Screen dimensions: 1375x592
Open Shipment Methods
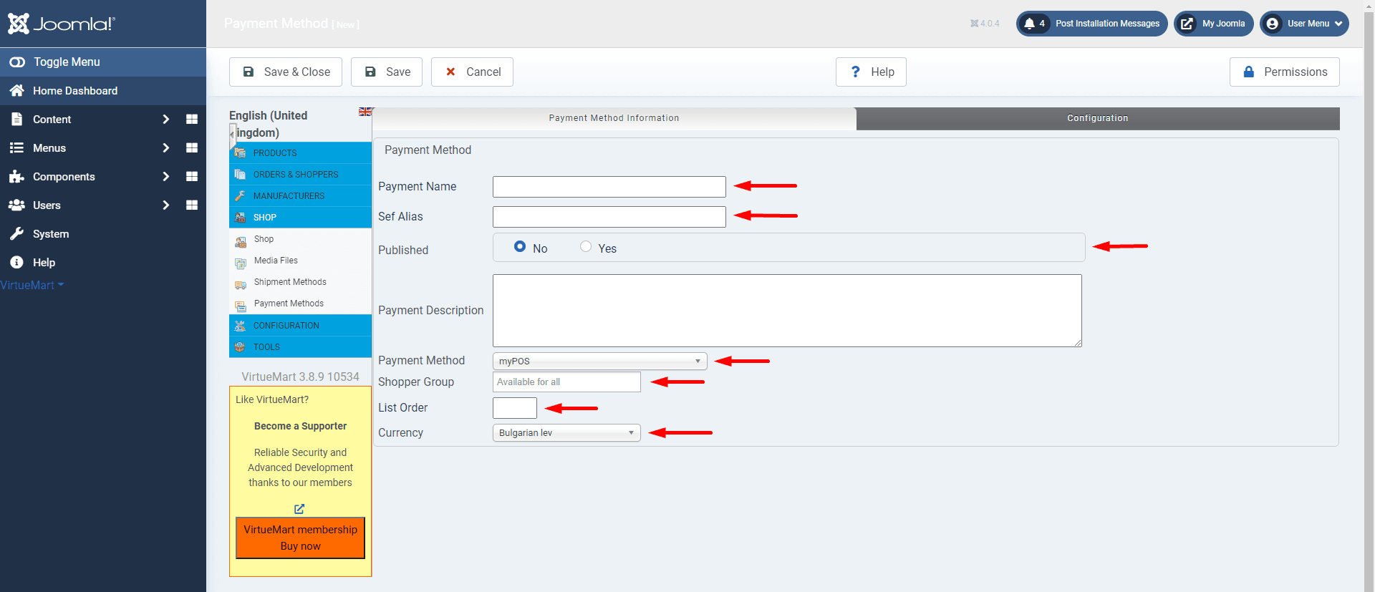tap(290, 282)
